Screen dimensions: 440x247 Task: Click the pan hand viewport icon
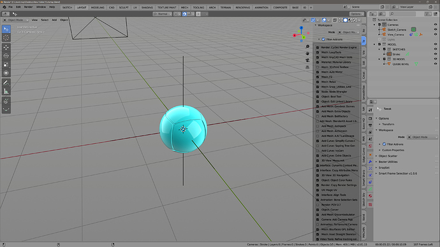pos(307,53)
